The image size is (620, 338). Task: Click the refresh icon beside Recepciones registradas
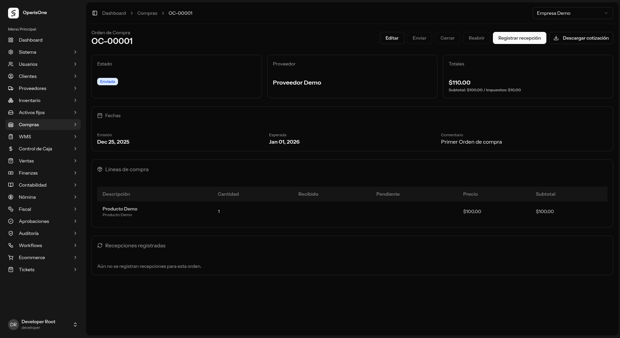pos(100,245)
